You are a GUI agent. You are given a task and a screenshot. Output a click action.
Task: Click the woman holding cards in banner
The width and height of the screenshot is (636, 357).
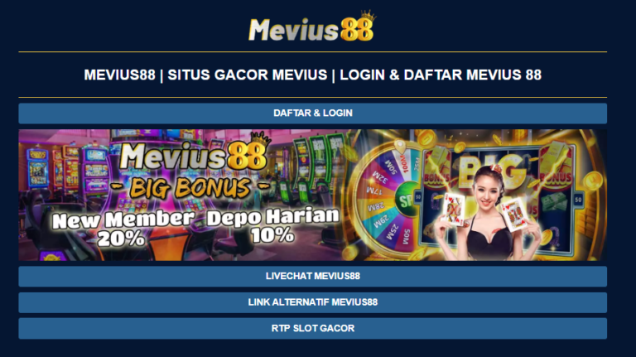(x=489, y=212)
